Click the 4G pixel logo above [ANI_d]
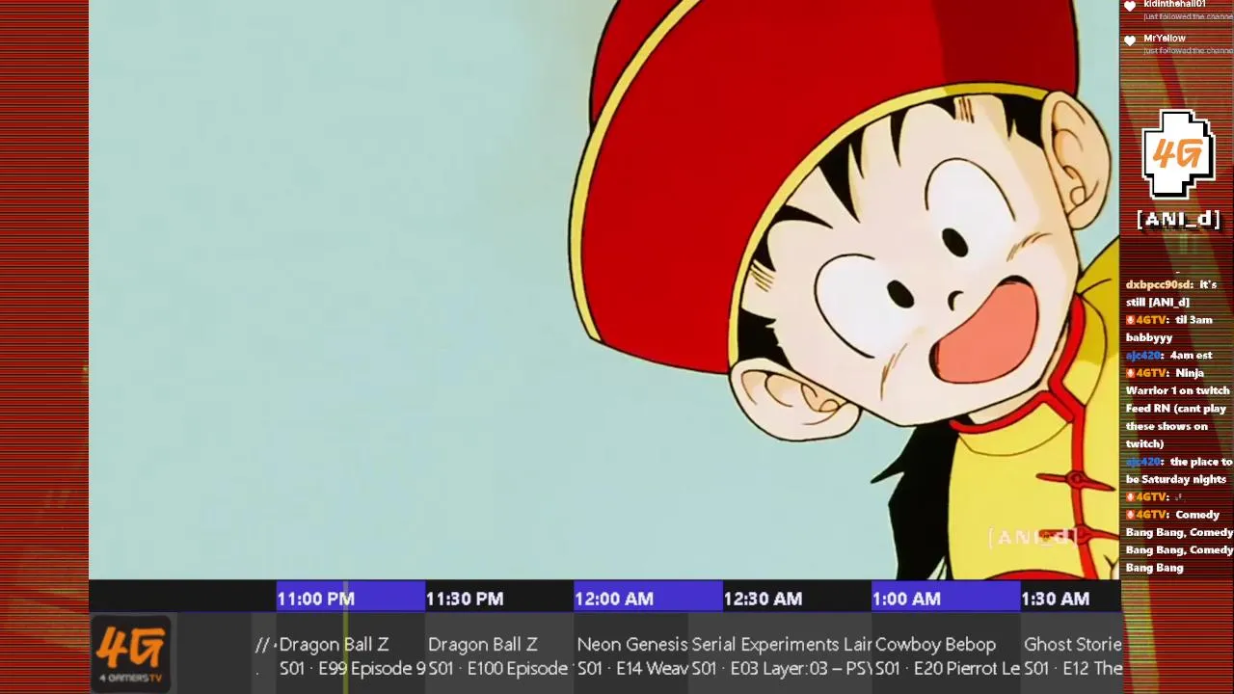1234x694 pixels. pos(1177,154)
